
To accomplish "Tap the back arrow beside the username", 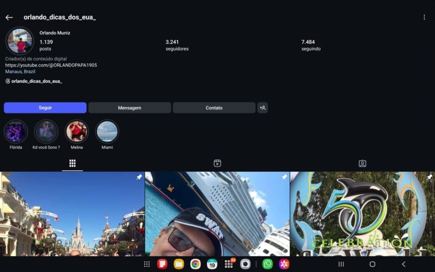I will [9, 17].
